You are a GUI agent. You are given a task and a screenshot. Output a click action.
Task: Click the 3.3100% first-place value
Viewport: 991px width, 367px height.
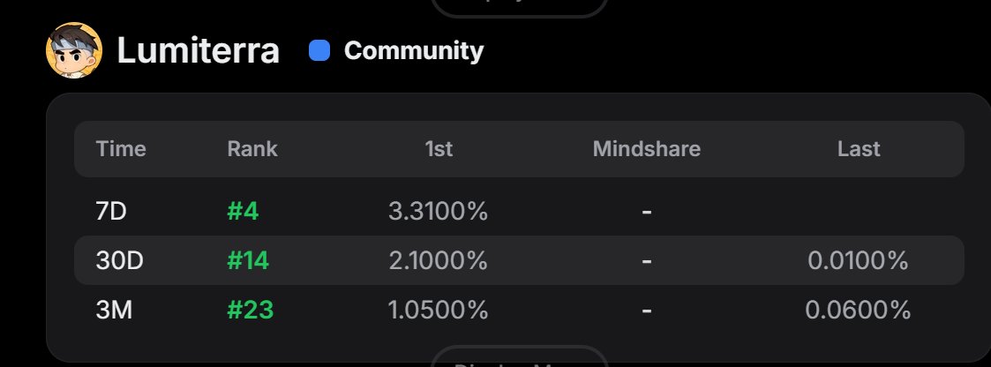438,212
